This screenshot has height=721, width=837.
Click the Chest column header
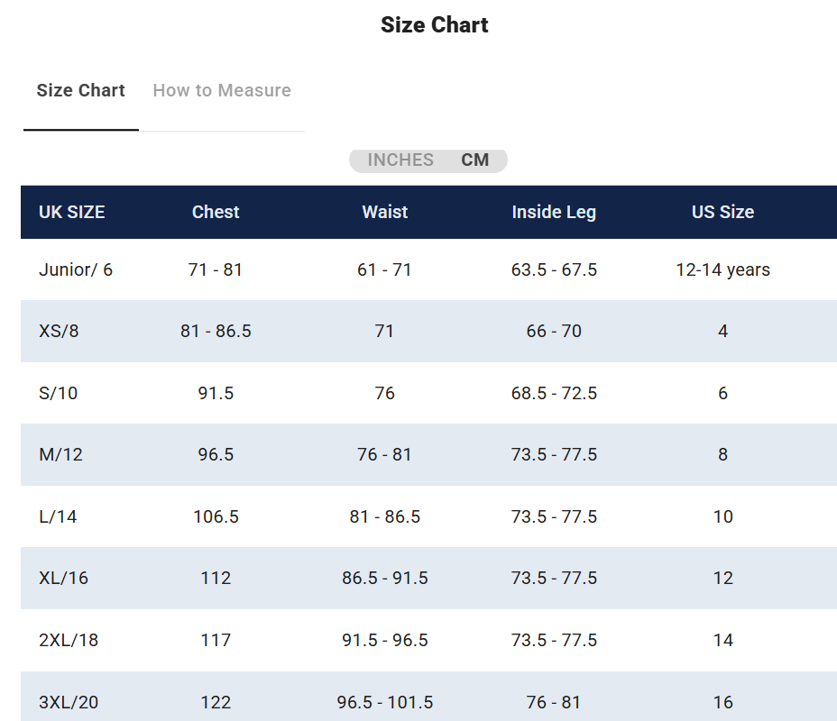(x=216, y=213)
